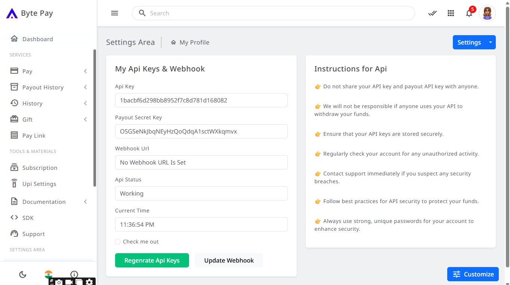Click the Pay card icon in sidebar

tap(14, 71)
